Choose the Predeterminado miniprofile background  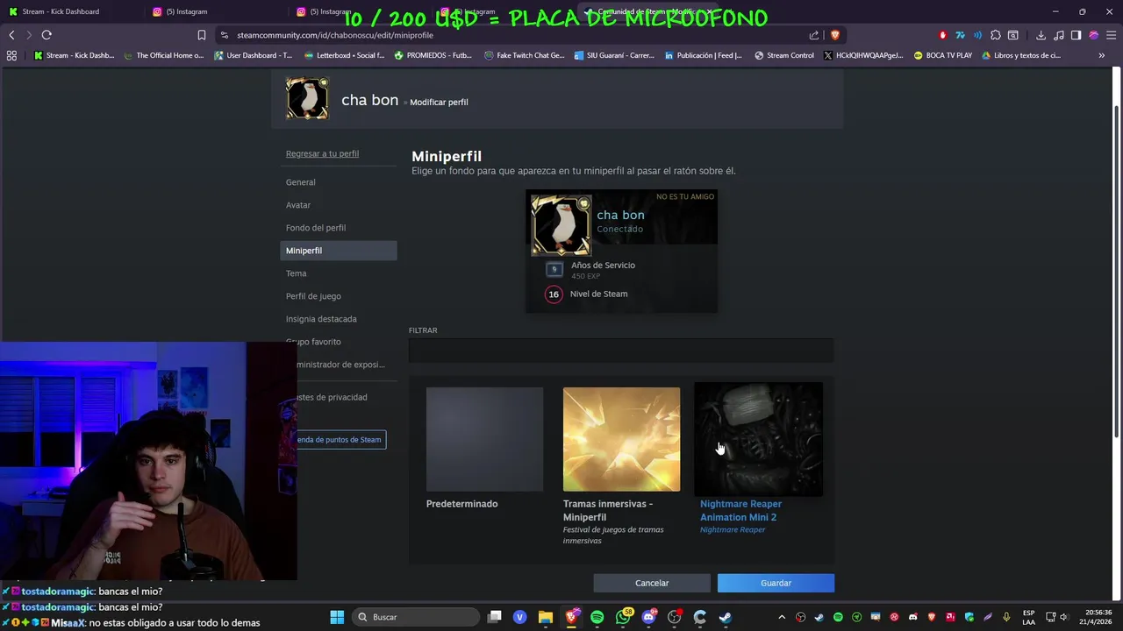(484, 439)
